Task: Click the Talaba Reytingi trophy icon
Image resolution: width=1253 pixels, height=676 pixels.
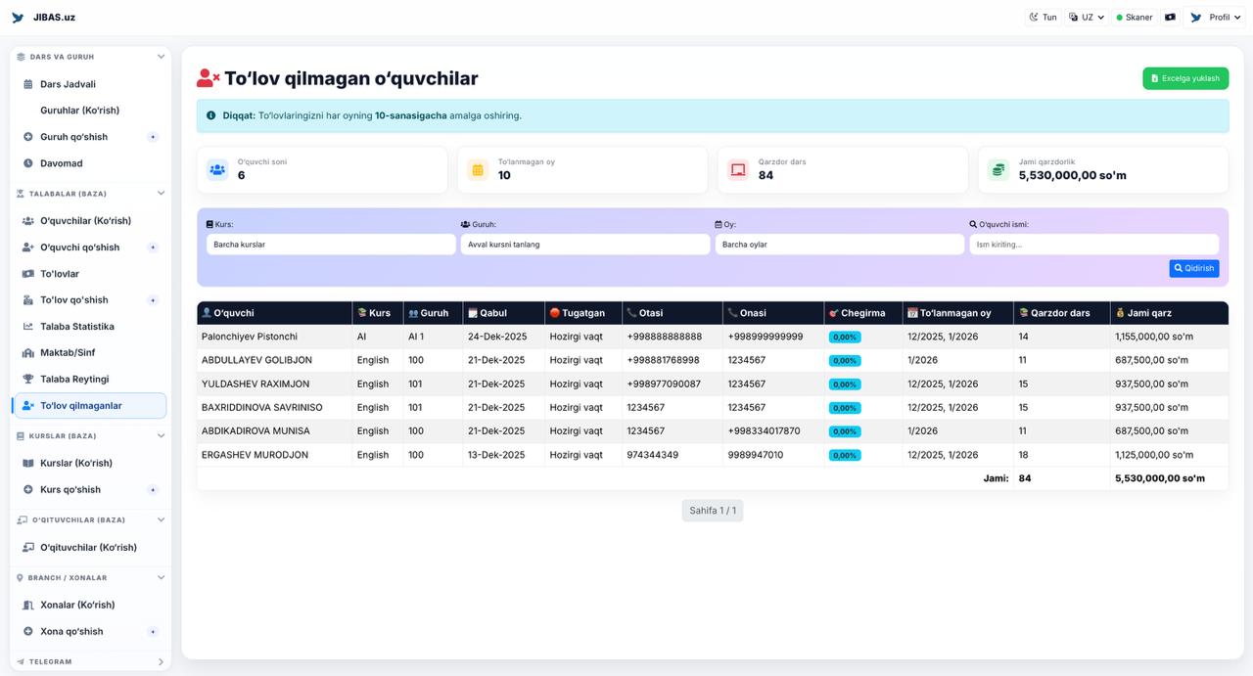Action: tap(28, 379)
